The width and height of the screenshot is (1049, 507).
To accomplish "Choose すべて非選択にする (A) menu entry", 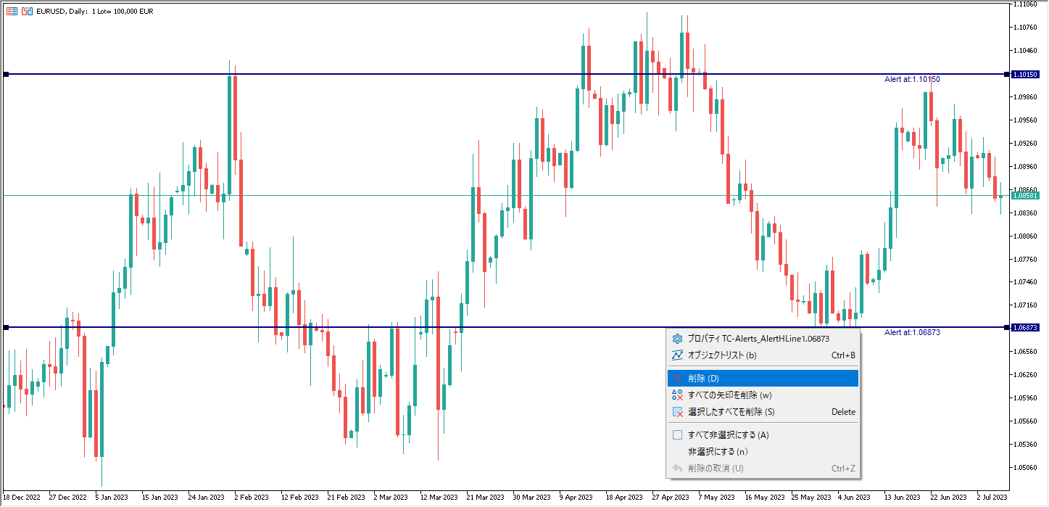I will tap(763, 435).
